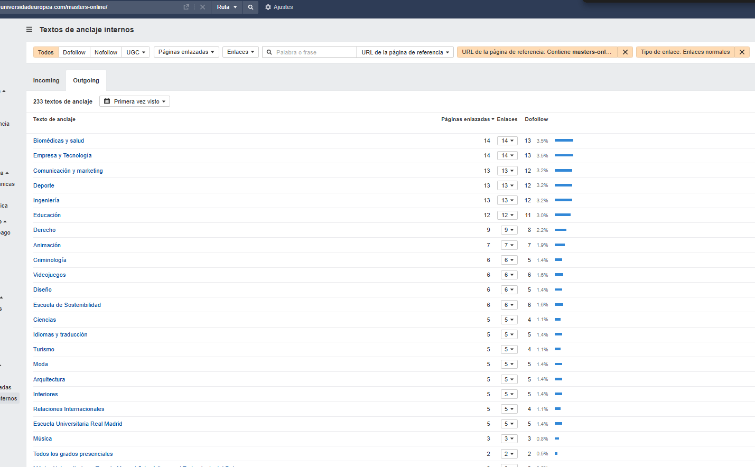The height and width of the screenshot is (467, 755).
Task: Click the Biomédicas y salud dofollow bar
Action: click(x=564, y=141)
